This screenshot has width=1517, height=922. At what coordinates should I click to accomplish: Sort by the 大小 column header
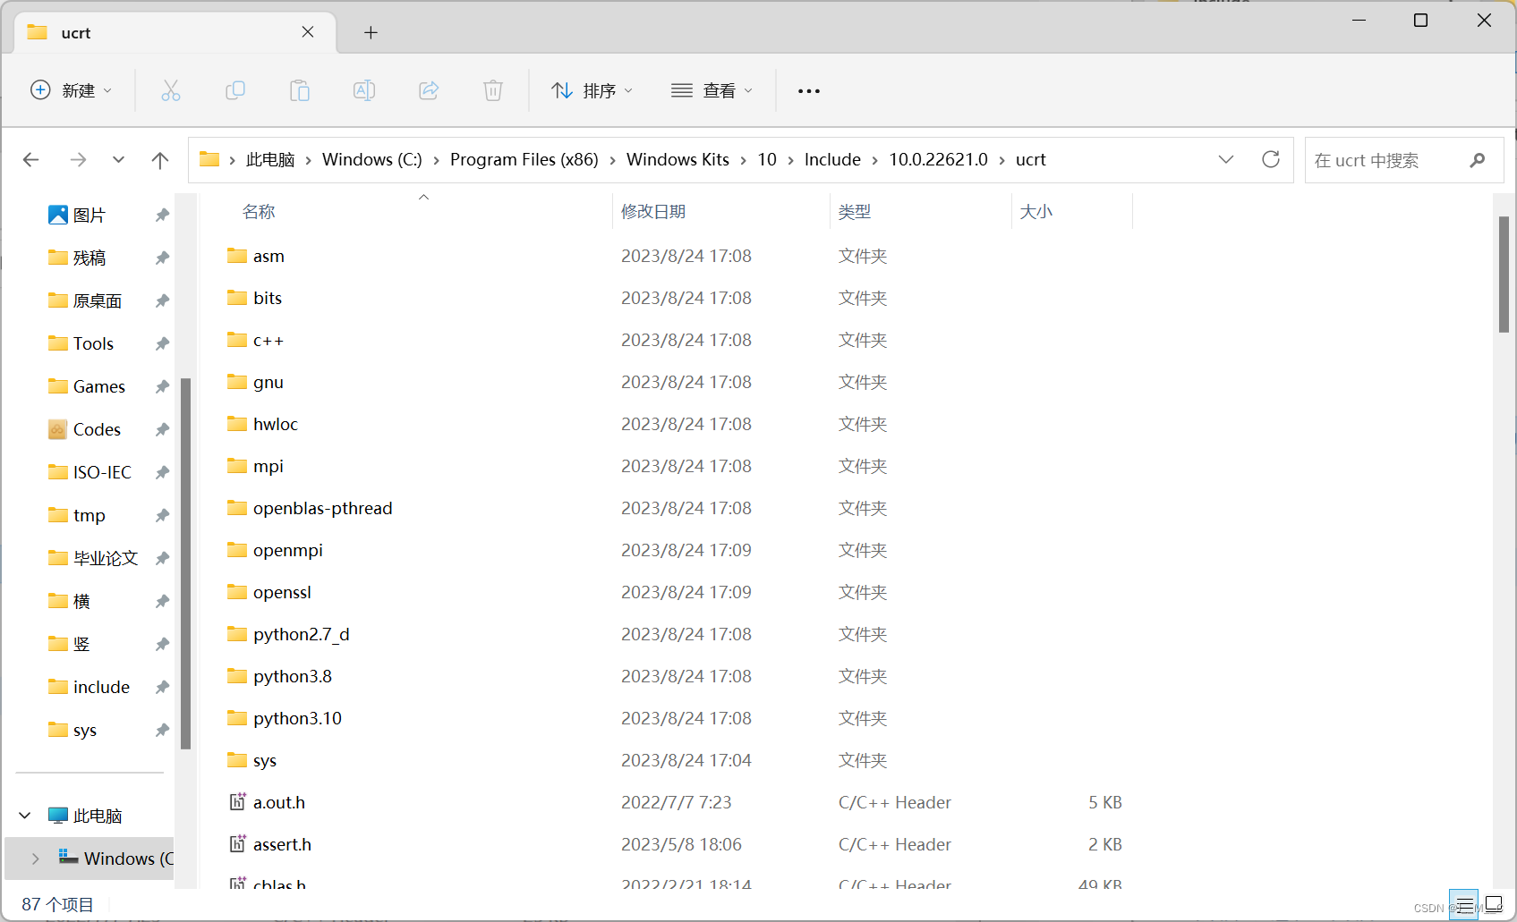point(1036,212)
